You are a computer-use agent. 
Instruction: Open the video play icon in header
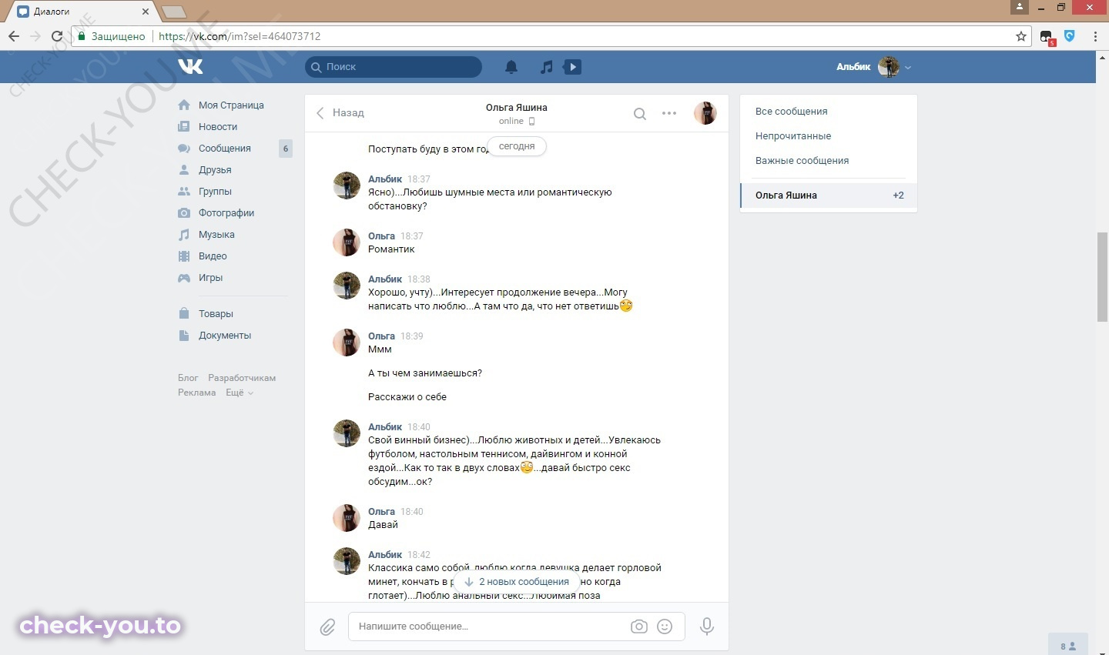[x=572, y=67]
